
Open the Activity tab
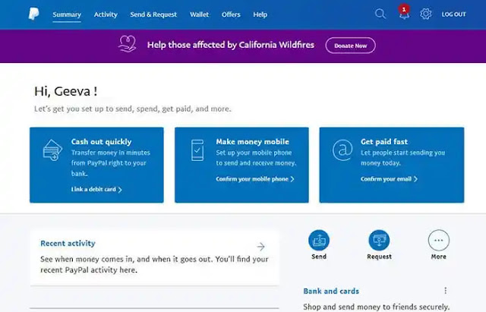point(106,14)
